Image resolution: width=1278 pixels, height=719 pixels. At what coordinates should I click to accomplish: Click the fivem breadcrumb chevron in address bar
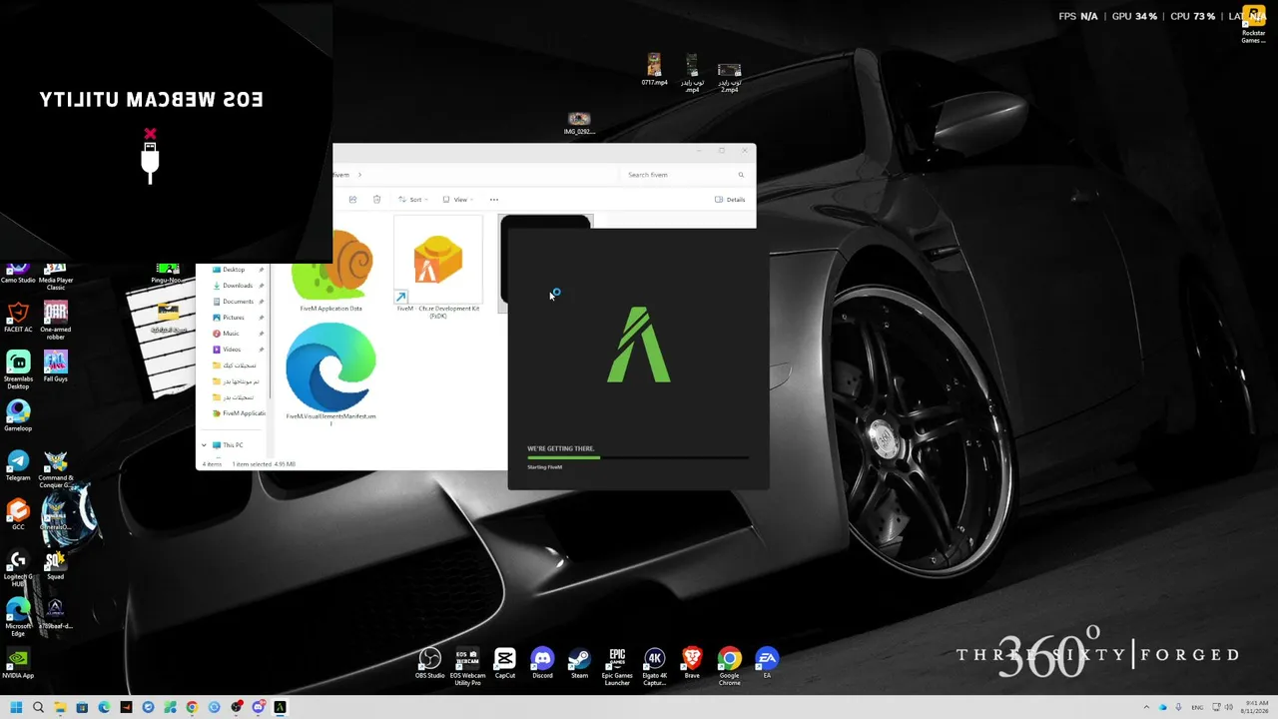click(359, 175)
